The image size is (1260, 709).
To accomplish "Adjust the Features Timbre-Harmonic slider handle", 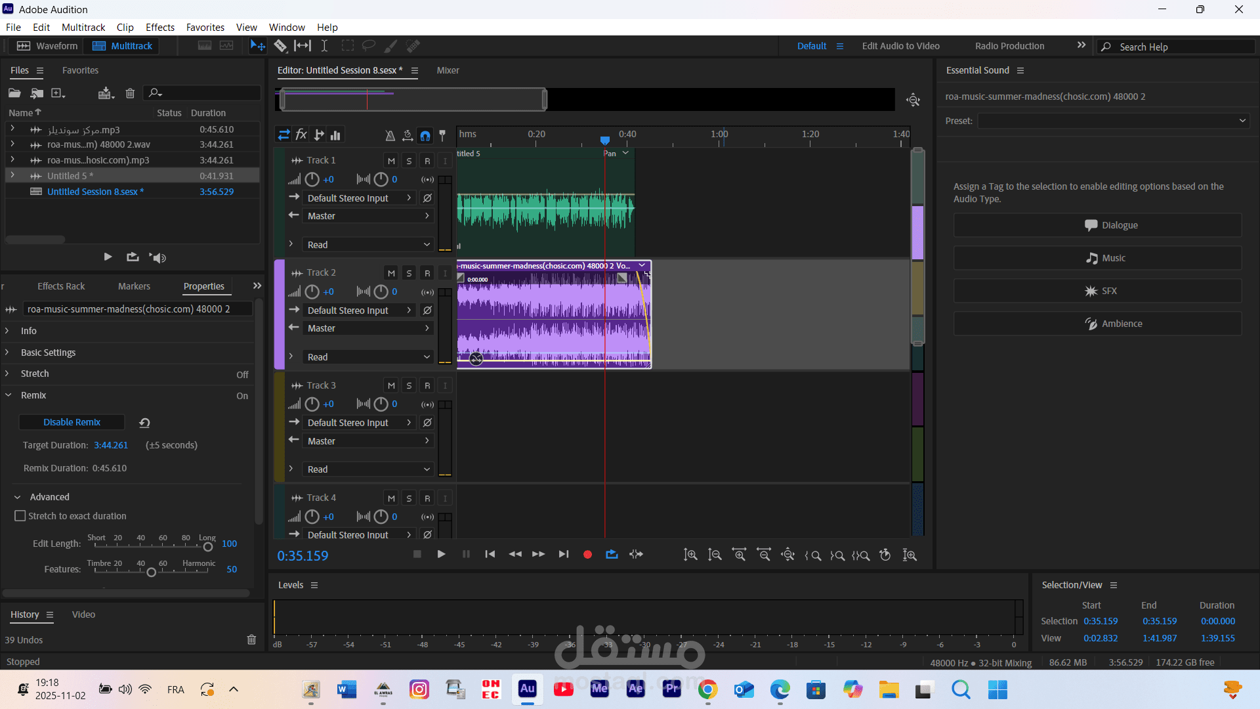I will tap(151, 572).
